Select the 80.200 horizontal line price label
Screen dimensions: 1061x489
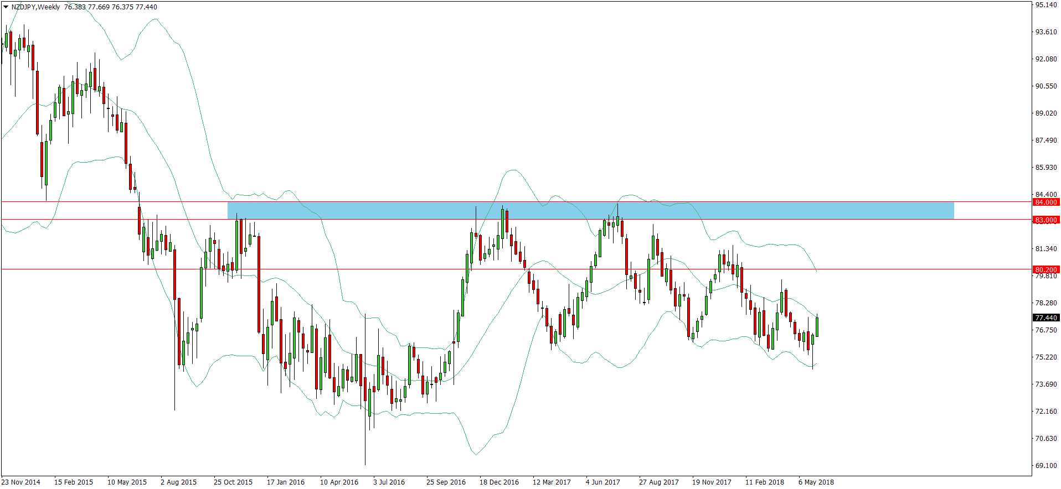coord(1046,270)
